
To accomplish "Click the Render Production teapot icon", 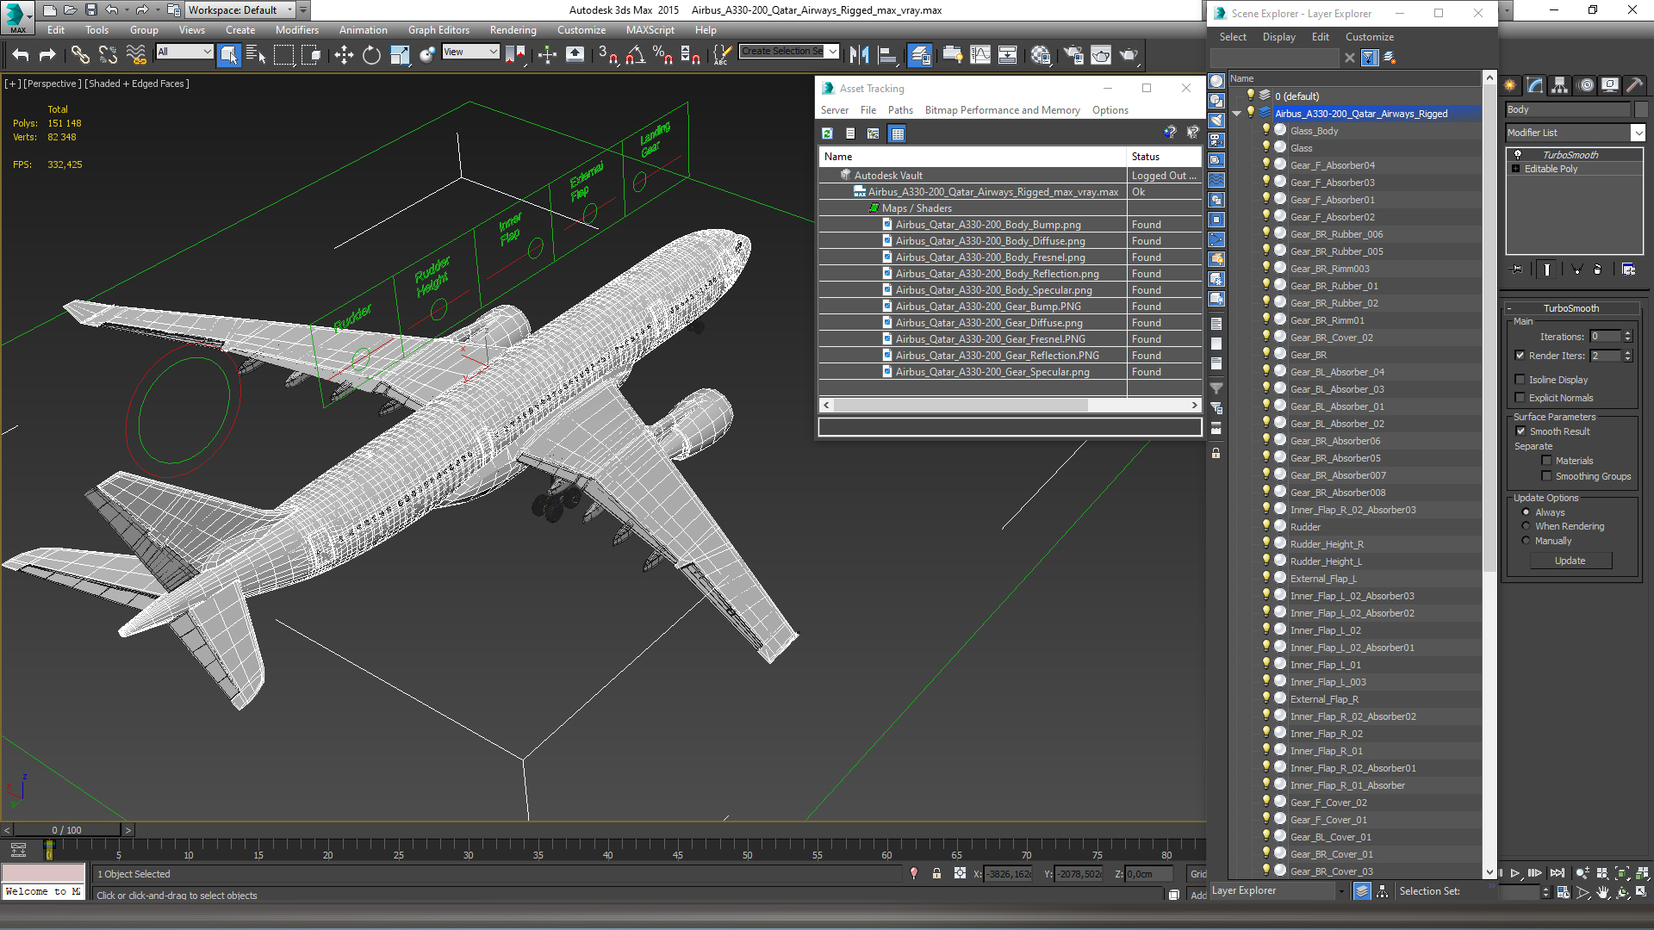I will [1129, 55].
